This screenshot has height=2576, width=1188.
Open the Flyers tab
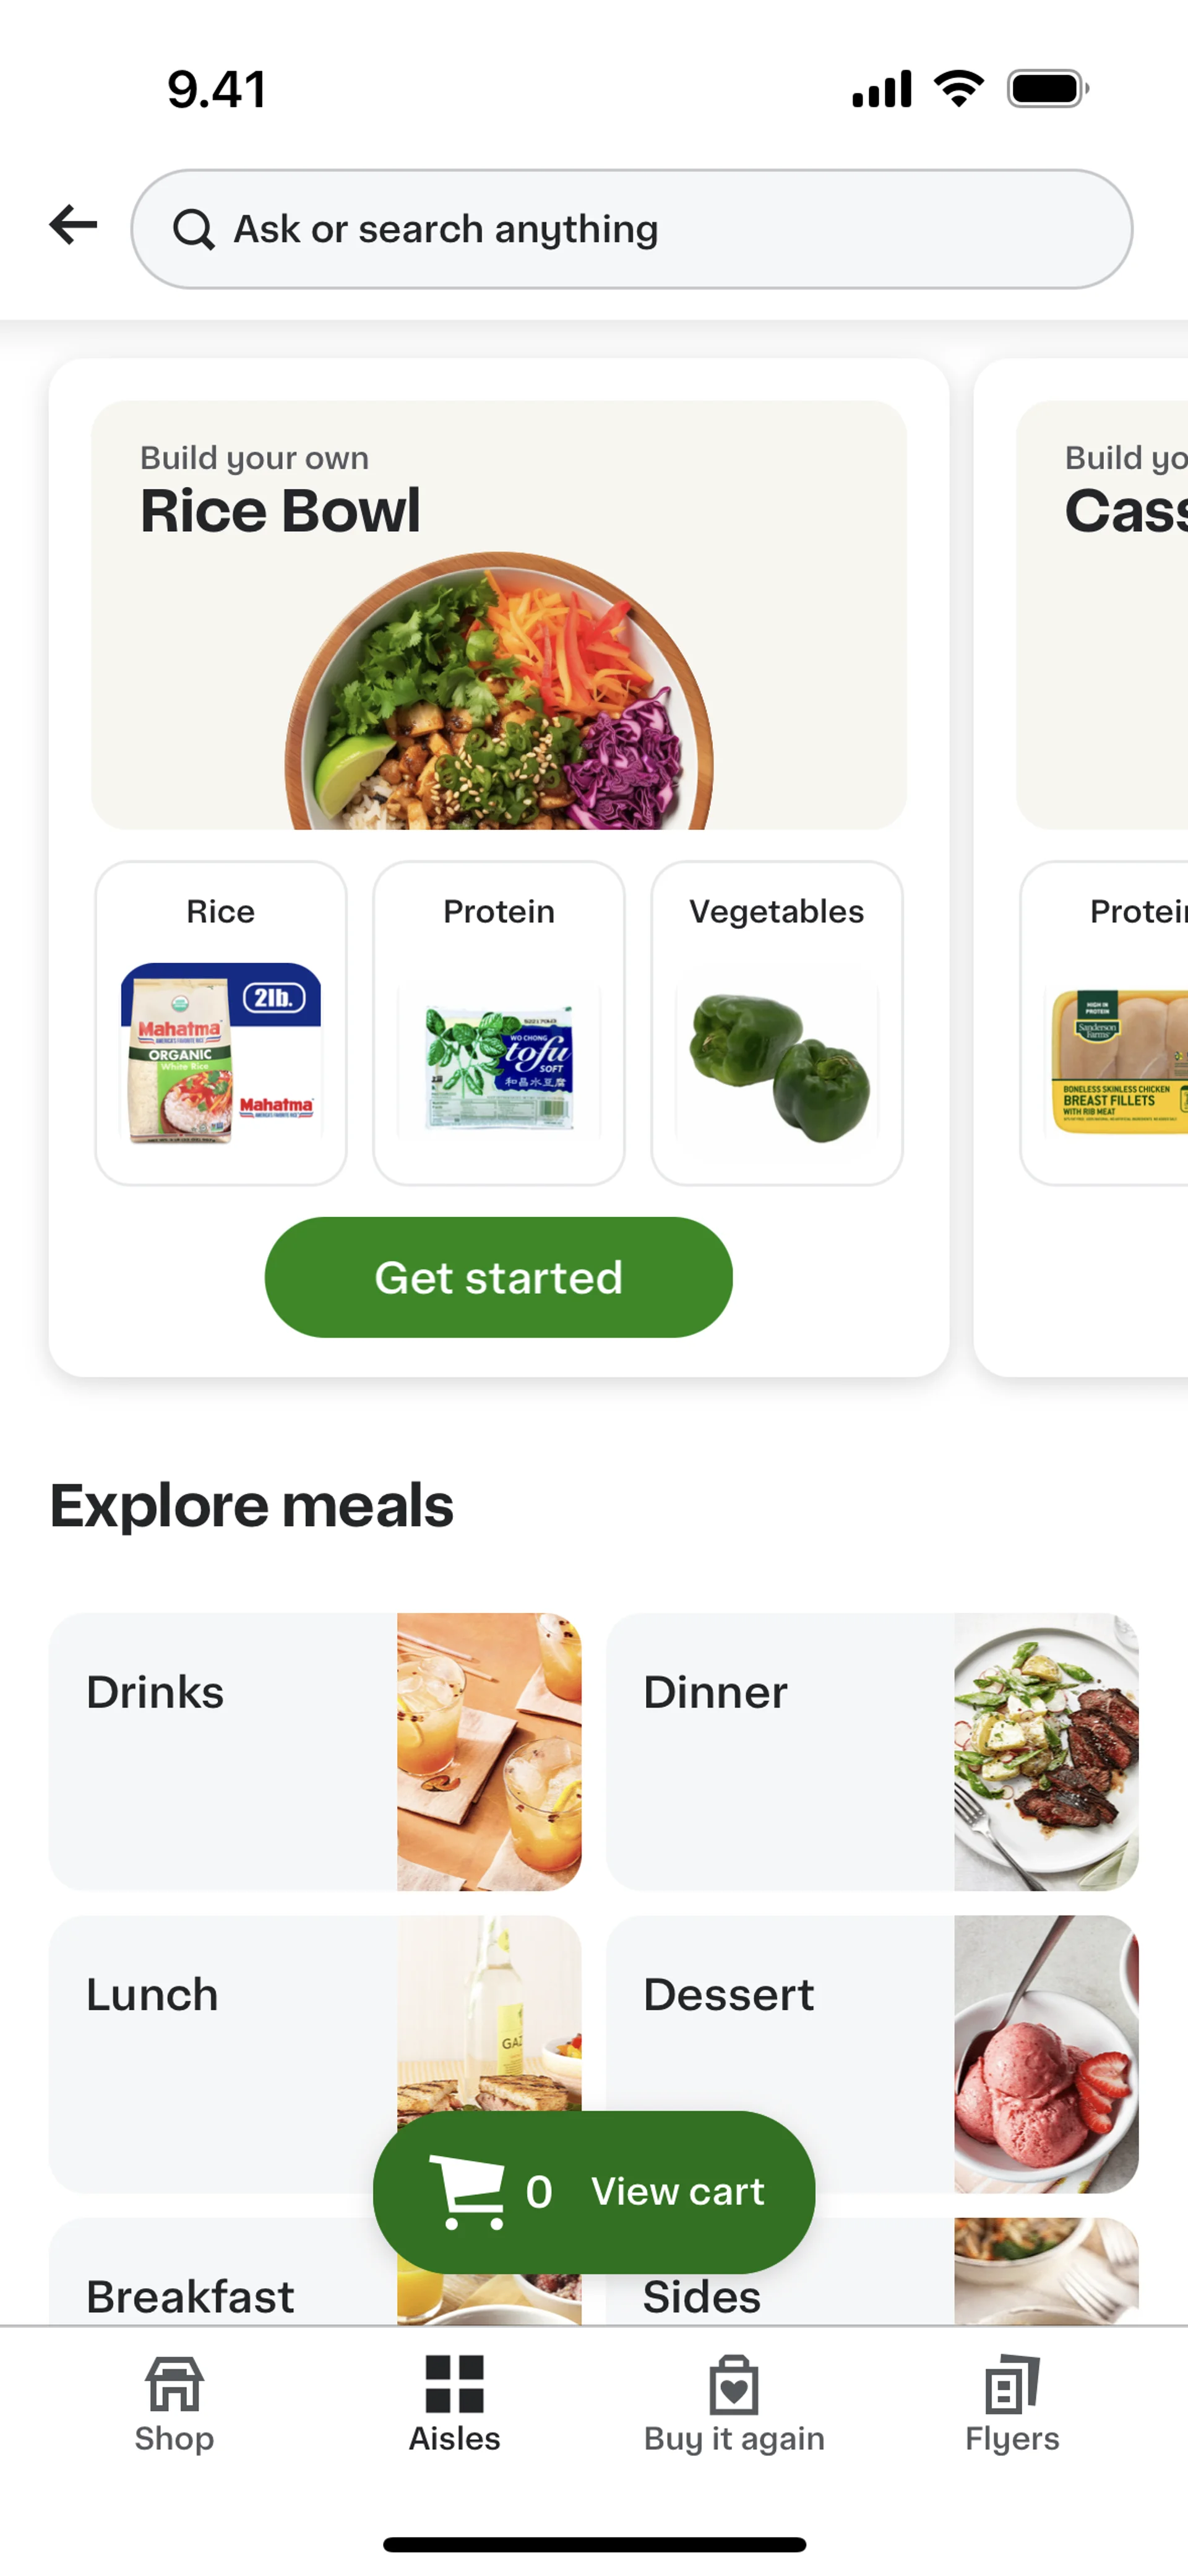click(x=1012, y=2402)
